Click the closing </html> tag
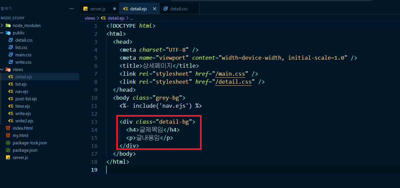The height and width of the screenshot is (188, 400). [118, 162]
